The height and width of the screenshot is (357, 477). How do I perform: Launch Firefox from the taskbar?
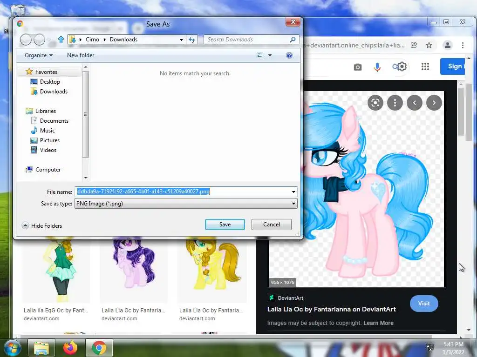point(70,348)
